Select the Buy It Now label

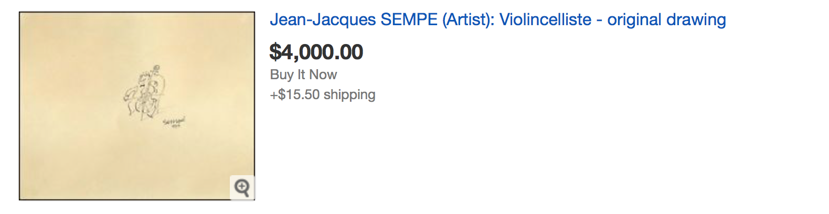[x=303, y=74]
